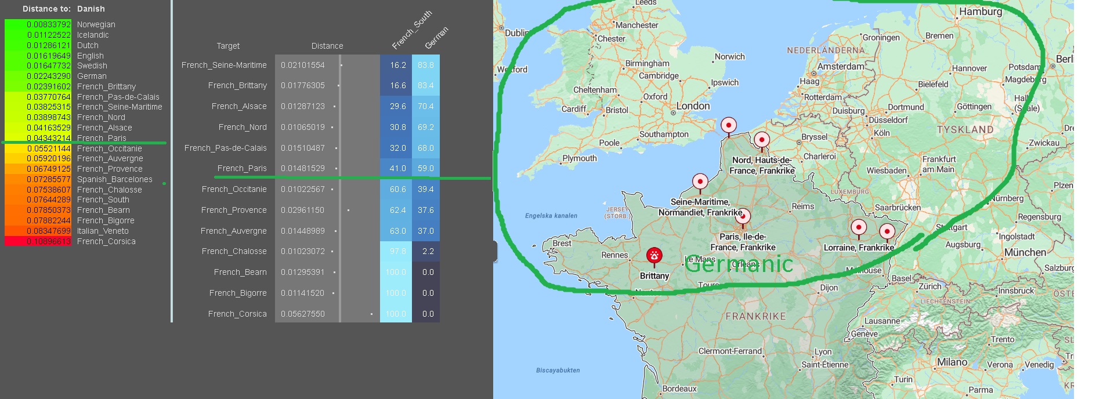Screen dimensions: 1114x399
Task: Click the 0.05627550 distance cell
Action: click(x=303, y=314)
